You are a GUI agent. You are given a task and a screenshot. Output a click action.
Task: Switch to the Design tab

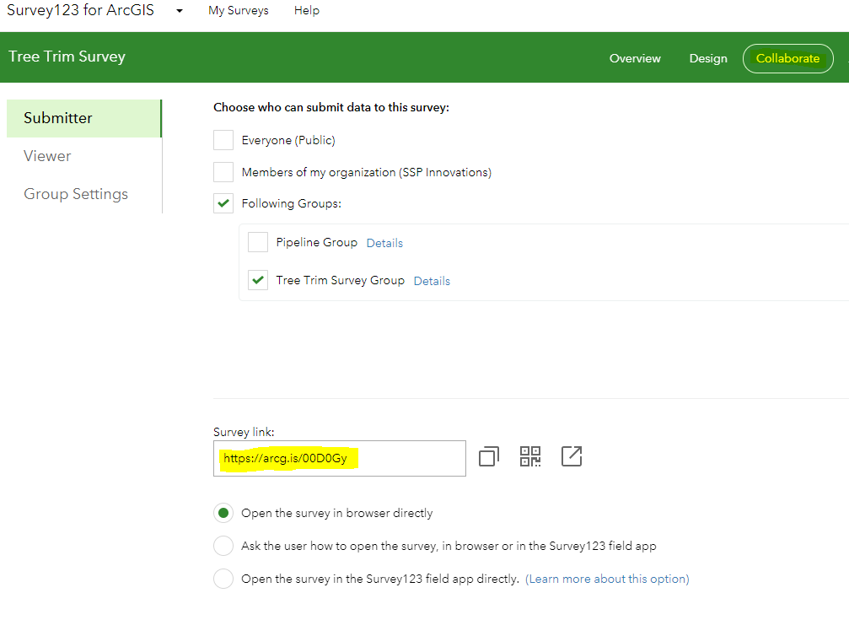[707, 58]
